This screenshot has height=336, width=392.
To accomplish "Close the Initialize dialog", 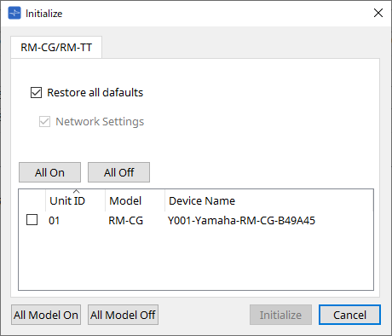I will pos(378,13).
